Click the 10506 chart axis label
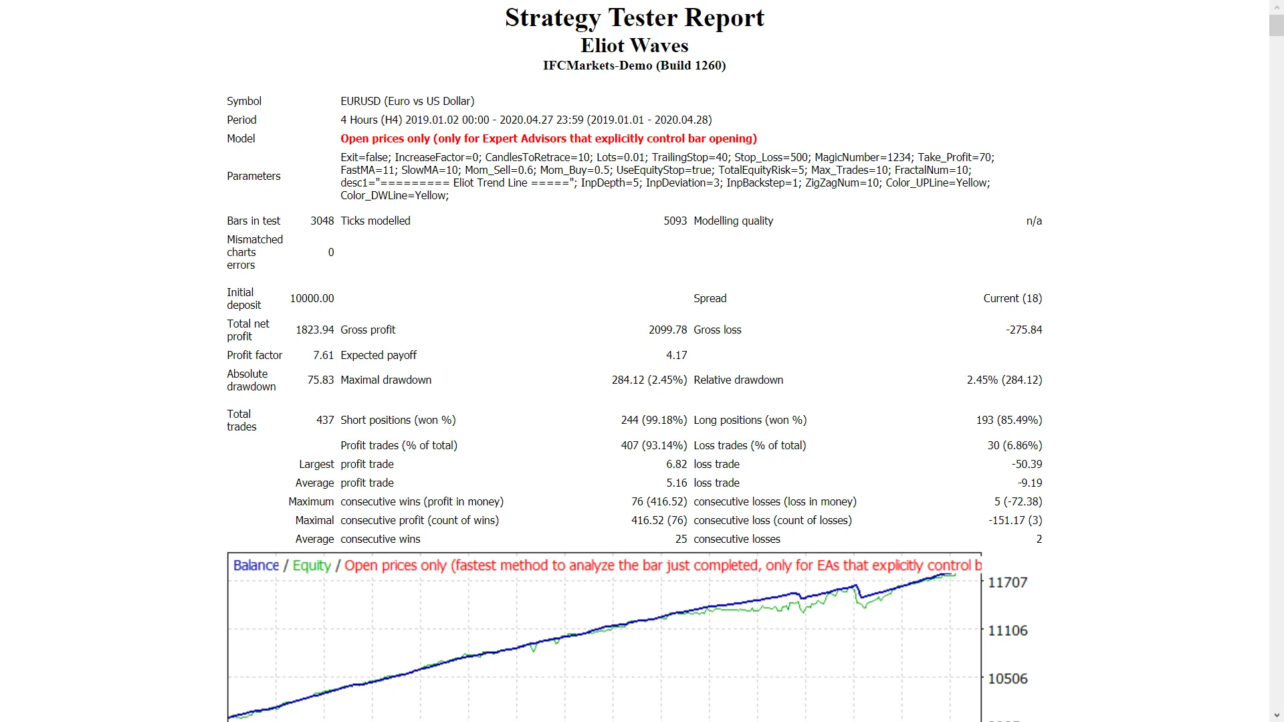Viewport: 1284px width, 722px height. coord(1007,679)
